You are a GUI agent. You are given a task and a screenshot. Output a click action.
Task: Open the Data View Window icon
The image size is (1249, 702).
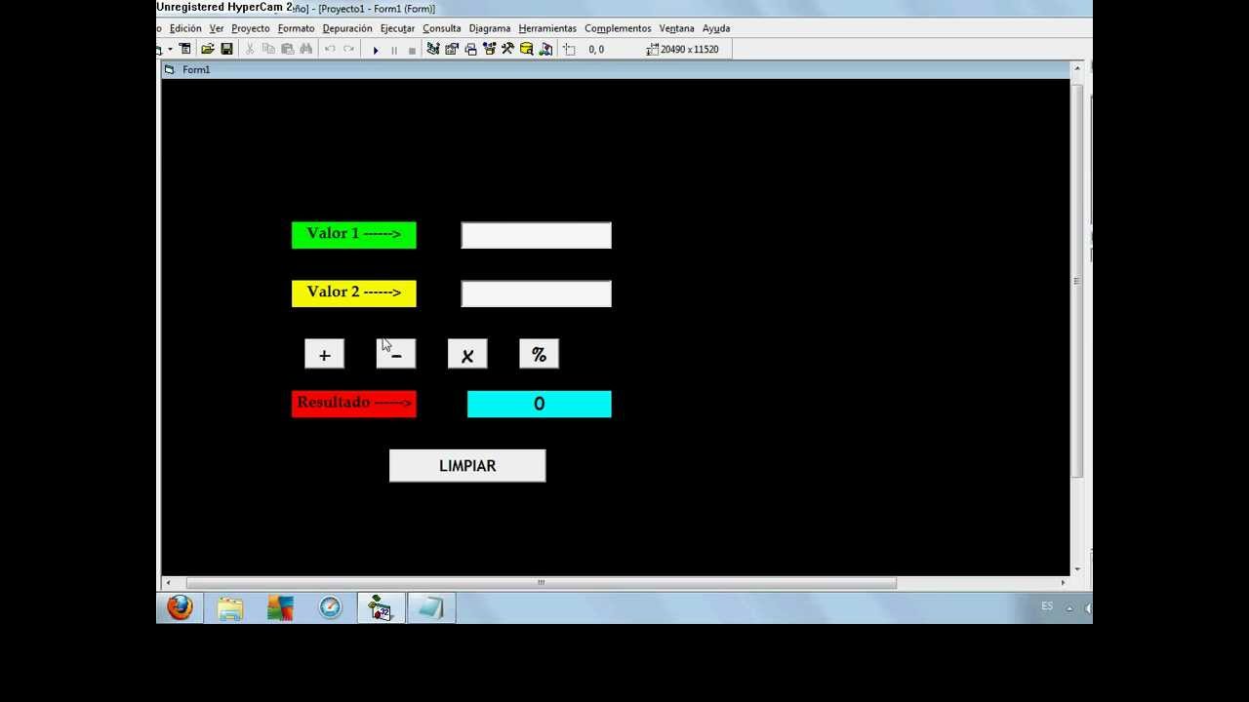[x=527, y=49]
